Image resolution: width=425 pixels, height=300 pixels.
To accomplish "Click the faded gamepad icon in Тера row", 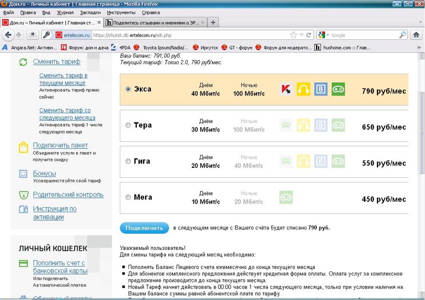I will (338, 125).
